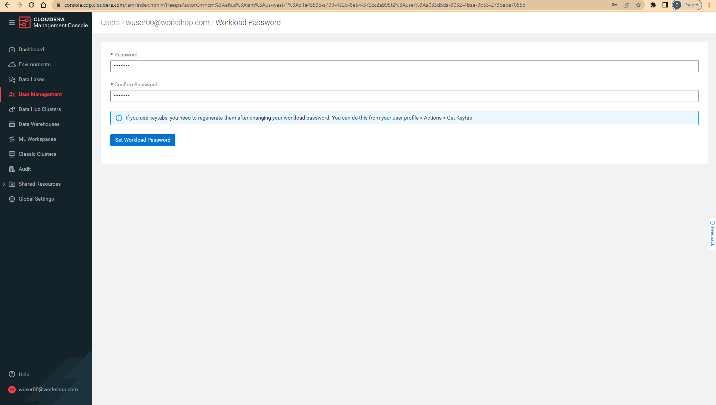This screenshot has height=405, width=716.
Task: Click the Dashboard gauge icon
Action: [12, 50]
